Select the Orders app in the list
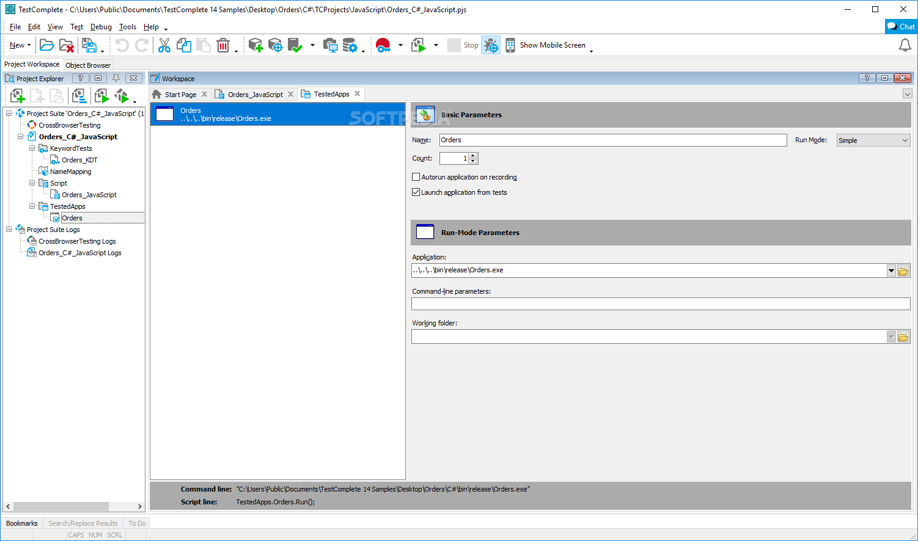 [278, 114]
